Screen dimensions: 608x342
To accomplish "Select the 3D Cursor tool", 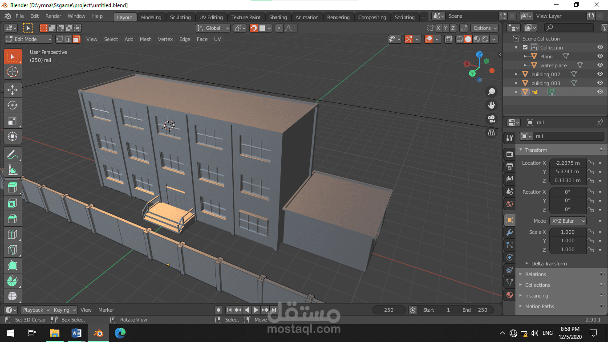I will coord(12,72).
